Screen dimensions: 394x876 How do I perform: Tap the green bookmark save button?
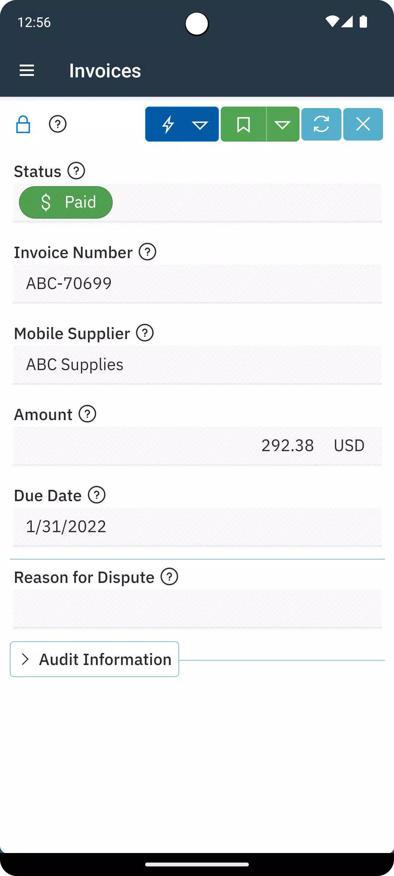(x=243, y=124)
